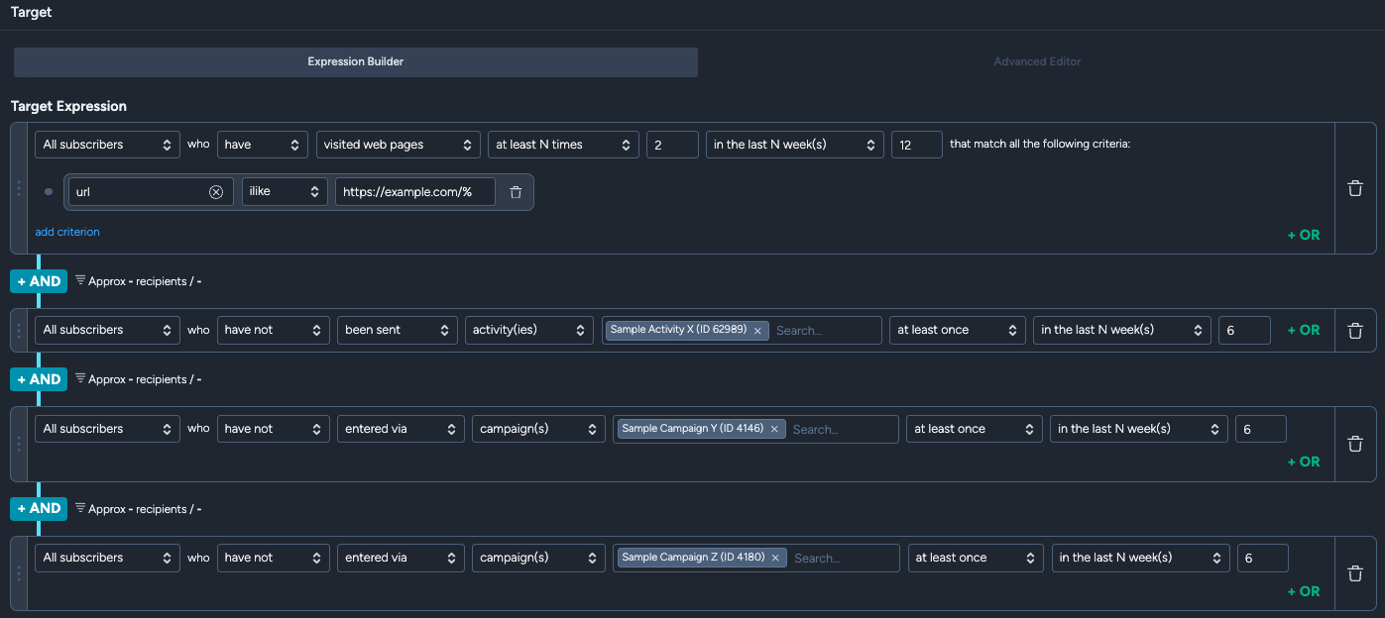Click the Target Expression heading
The width and height of the screenshot is (1385, 618).
click(68, 106)
